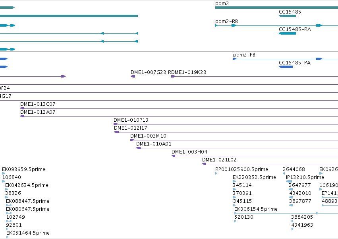The width and height of the screenshot is (338, 239).
Task: Select the DME1-013C07 clone feature
Action: coord(179,108)
